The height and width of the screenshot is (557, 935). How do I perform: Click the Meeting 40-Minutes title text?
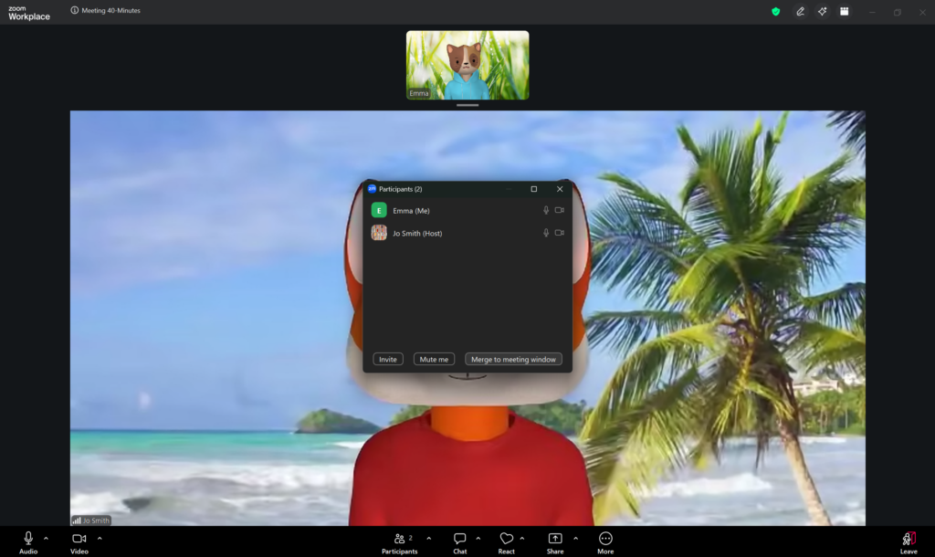click(110, 10)
